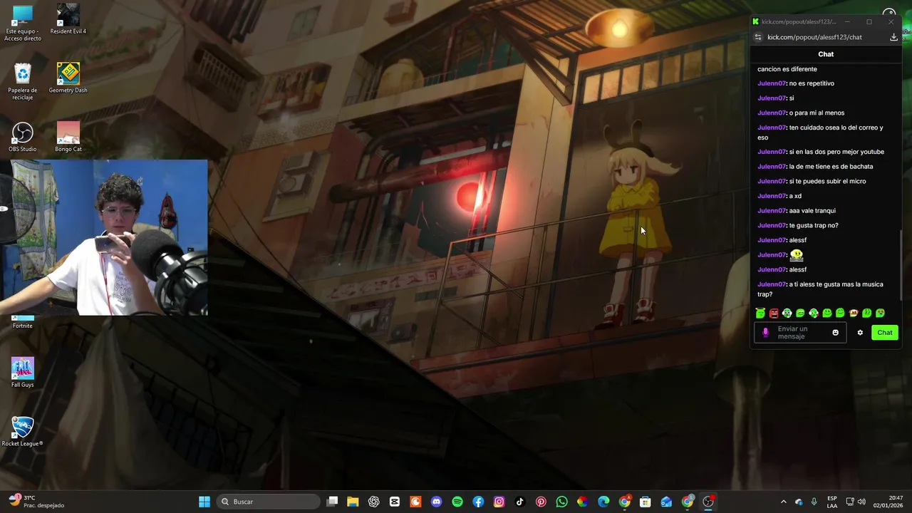This screenshot has width=912, height=513.
Task: Open Pinterest from the taskbar
Action: pos(541,502)
